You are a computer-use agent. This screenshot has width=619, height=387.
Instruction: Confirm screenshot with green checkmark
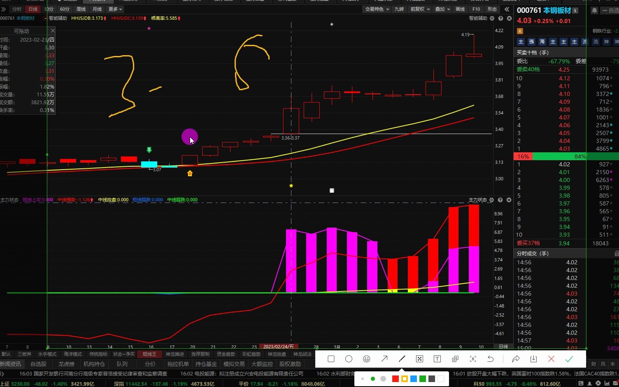(x=569, y=359)
